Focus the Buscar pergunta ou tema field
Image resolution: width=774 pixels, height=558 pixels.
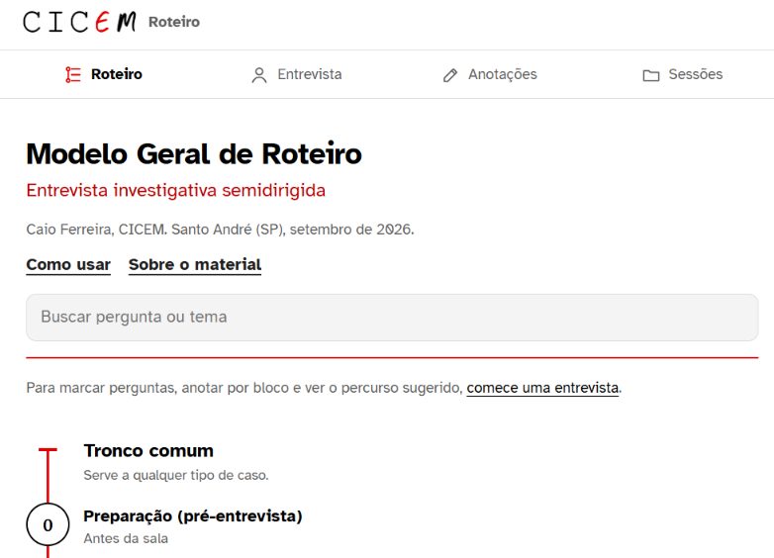click(x=392, y=318)
